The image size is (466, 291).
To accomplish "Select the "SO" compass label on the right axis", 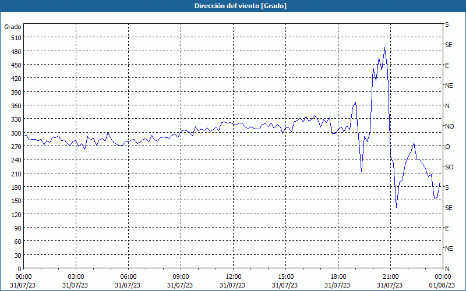I will click(x=449, y=167).
